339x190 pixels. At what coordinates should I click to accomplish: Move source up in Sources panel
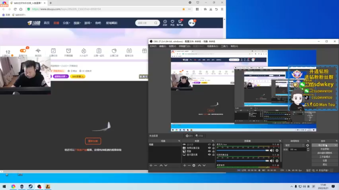pos(199,166)
